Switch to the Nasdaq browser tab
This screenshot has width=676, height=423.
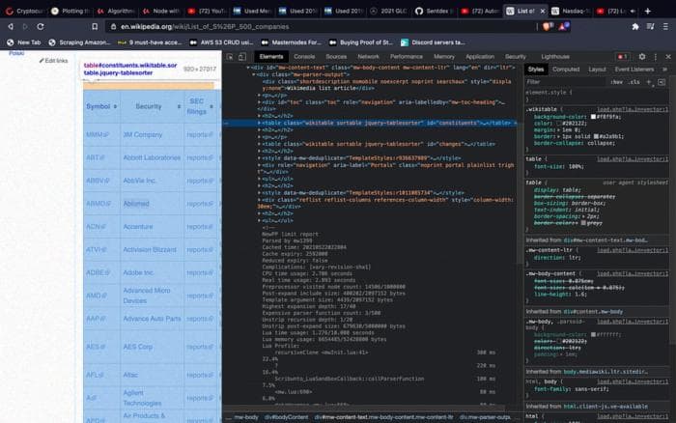tap(570, 12)
